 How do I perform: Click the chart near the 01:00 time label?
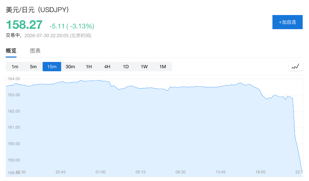pyautogui.click(x=100, y=172)
